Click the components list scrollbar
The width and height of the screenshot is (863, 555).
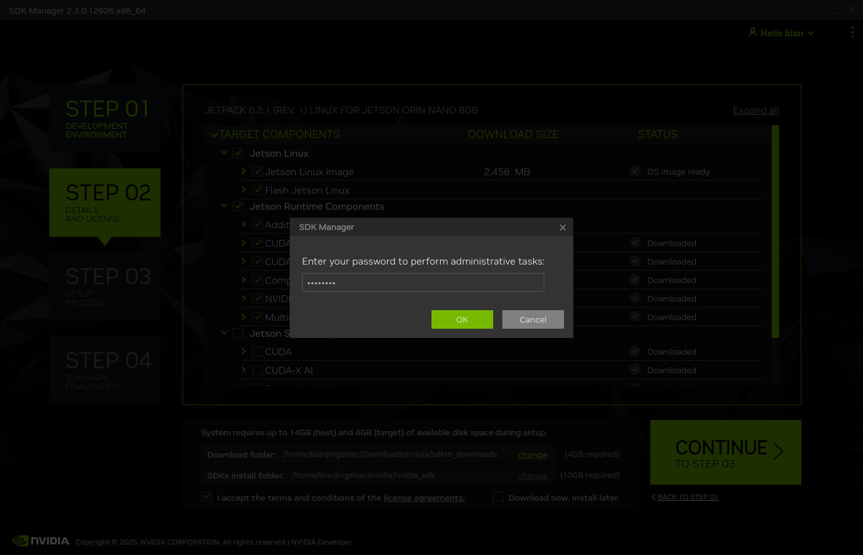tap(775, 231)
